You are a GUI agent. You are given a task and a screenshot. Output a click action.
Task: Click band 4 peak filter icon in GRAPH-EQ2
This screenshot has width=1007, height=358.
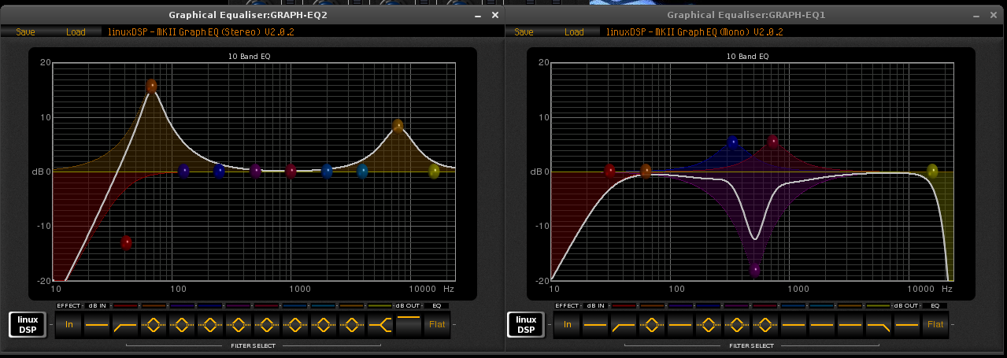[211, 324]
